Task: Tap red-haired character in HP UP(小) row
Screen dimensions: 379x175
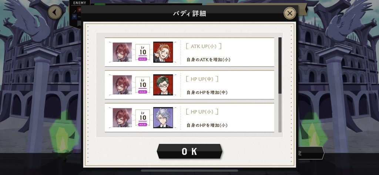Action: click(122, 118)
